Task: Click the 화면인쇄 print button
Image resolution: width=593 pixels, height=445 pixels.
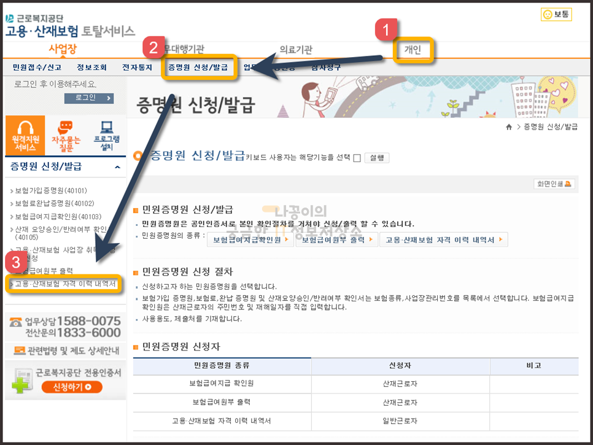Action: tap(554, 184)
